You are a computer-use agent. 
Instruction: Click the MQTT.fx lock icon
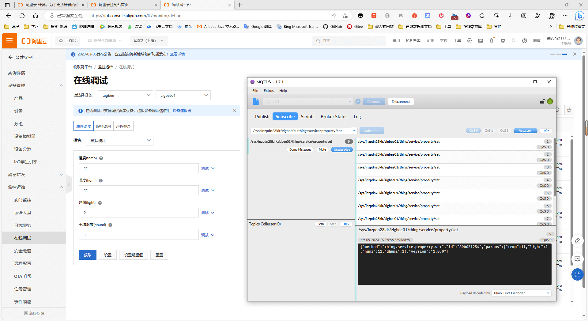pyautogui.click(x=542, y=101)
